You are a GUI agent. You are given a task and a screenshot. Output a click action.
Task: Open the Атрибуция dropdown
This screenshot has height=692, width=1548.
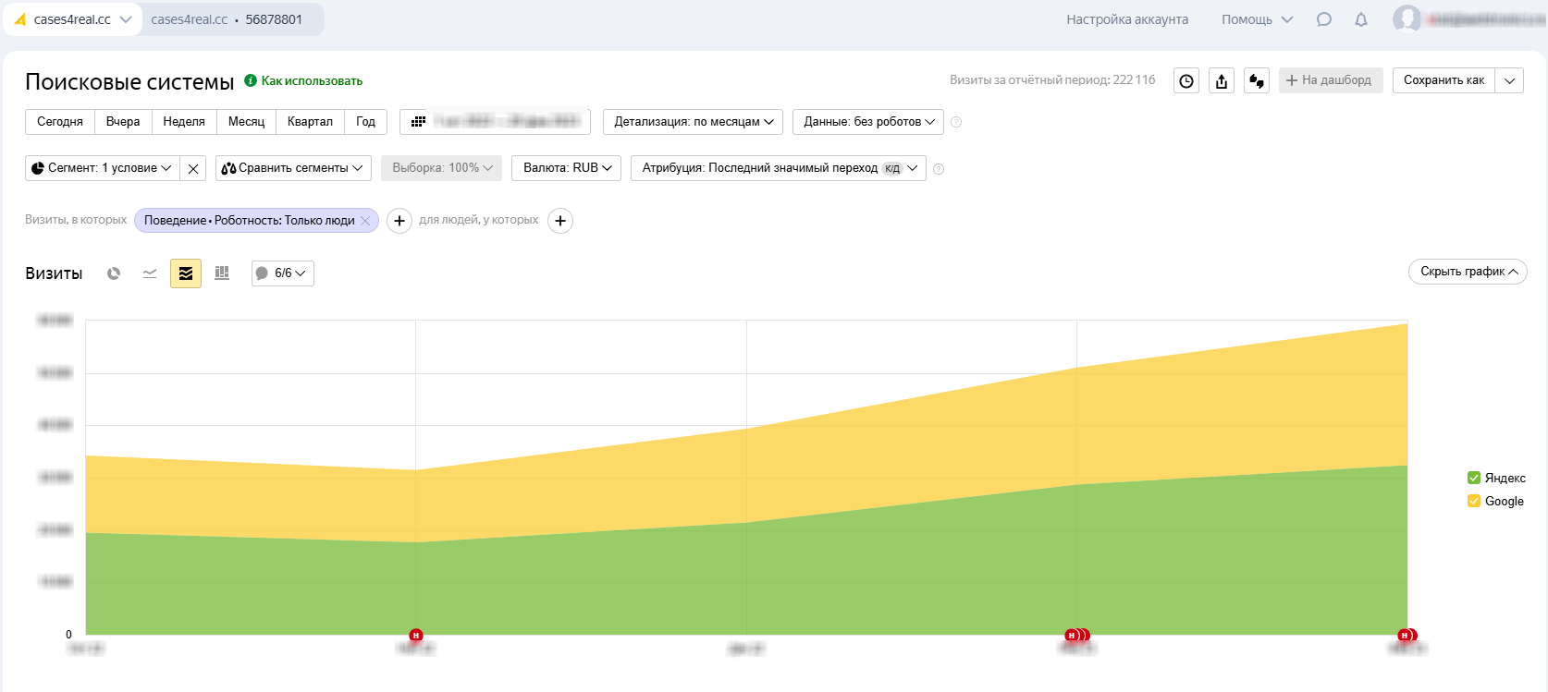(x=778, y=168)
